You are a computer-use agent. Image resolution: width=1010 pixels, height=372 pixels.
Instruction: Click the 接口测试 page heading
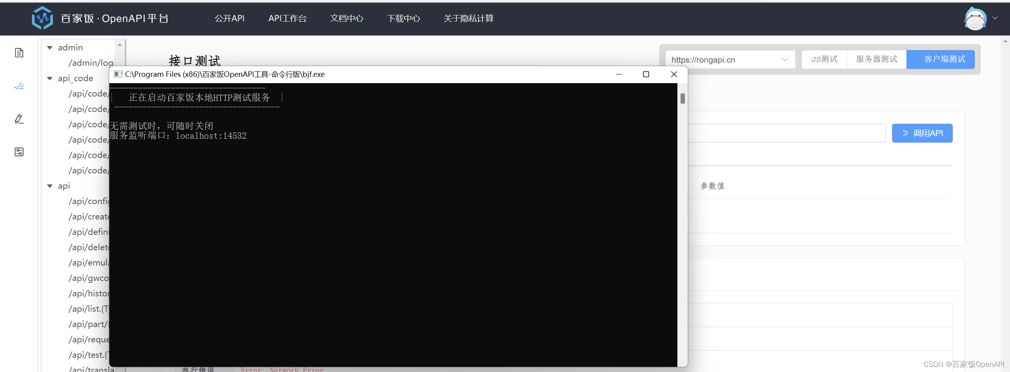(x=195, y=61)
